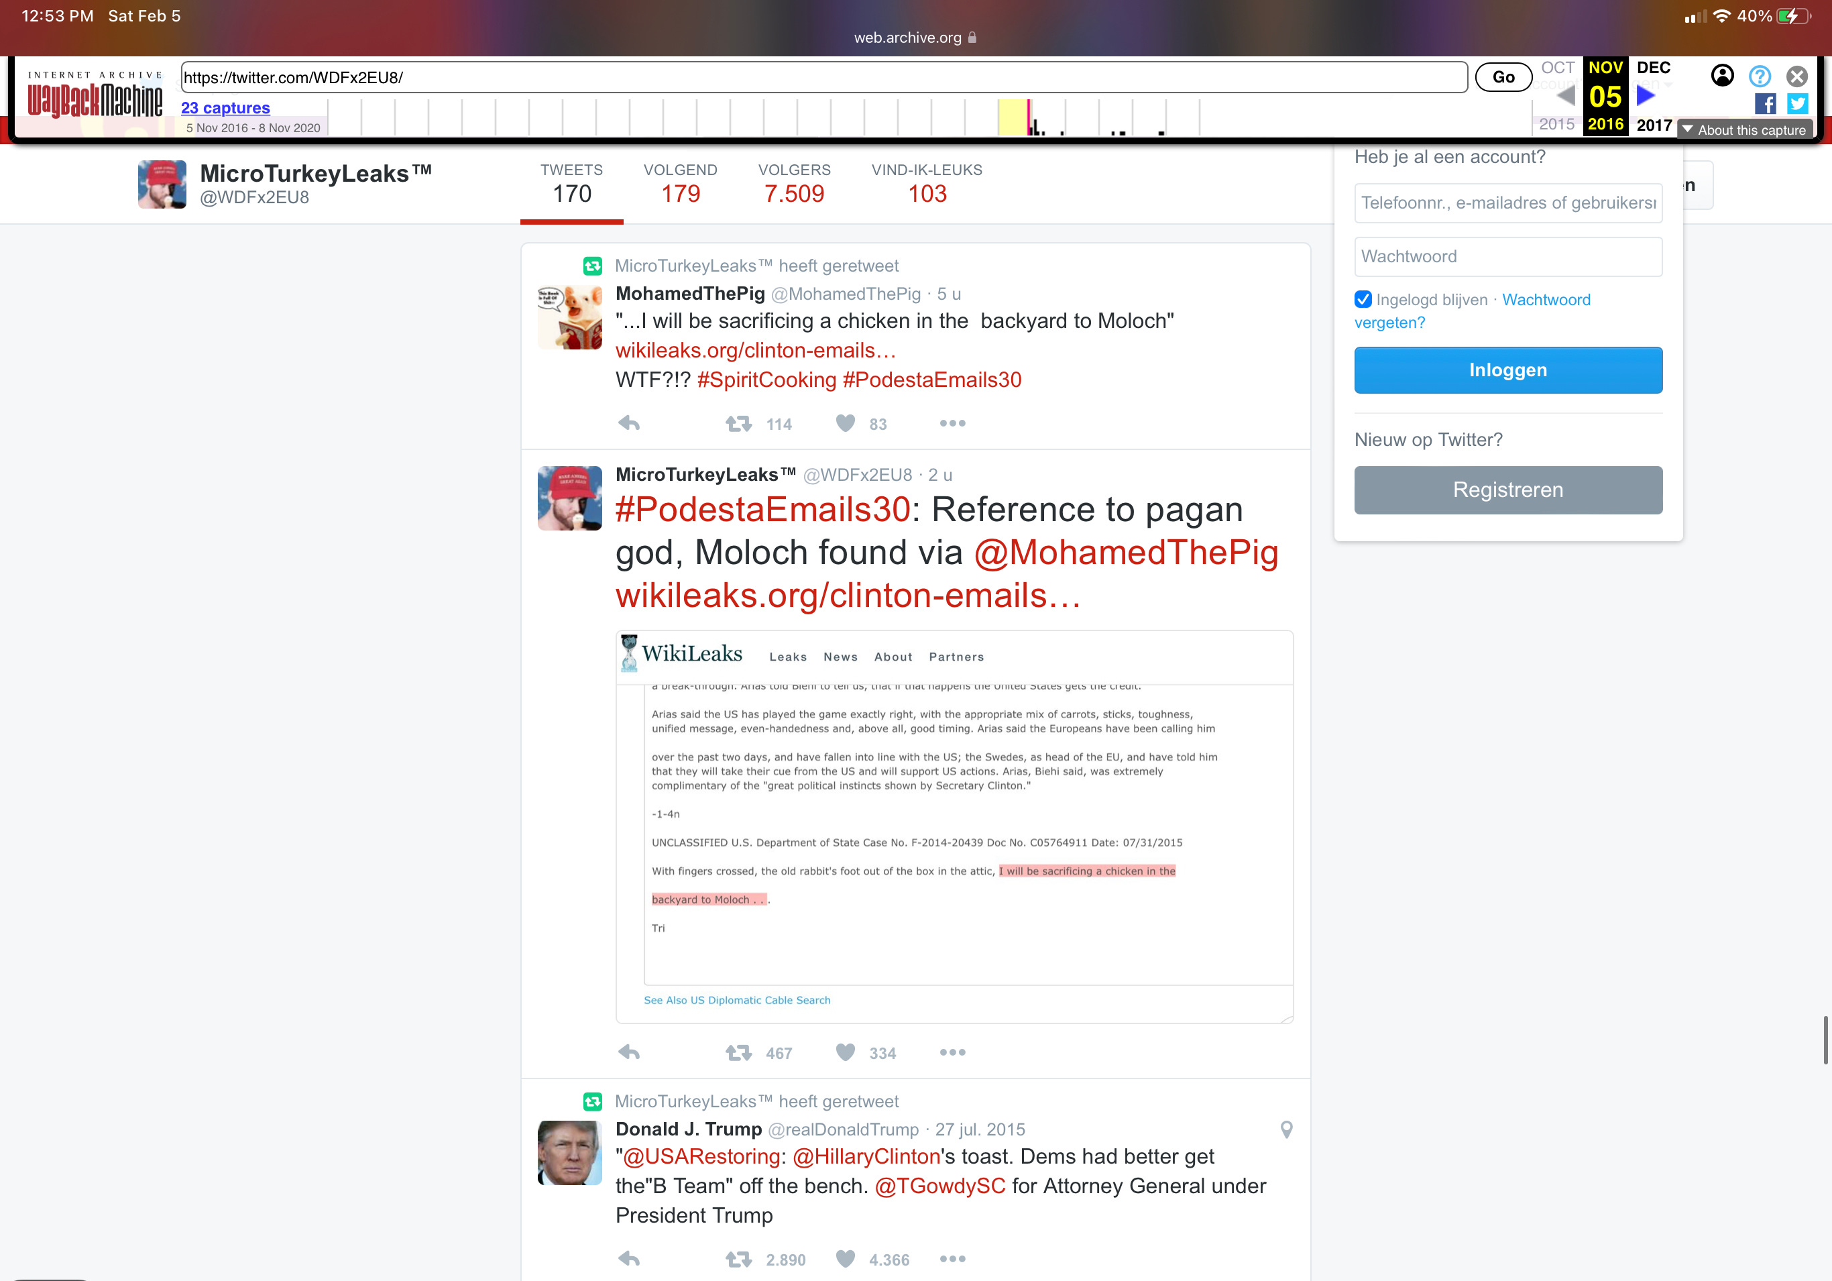Image resolution: width=1832 pixels, height=1281 pixels.
Task: Click Wayback URL input field
Action: (824, 77)
